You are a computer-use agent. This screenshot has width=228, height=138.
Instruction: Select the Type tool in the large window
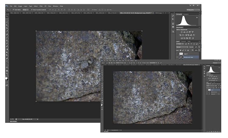tap(7, 62)
